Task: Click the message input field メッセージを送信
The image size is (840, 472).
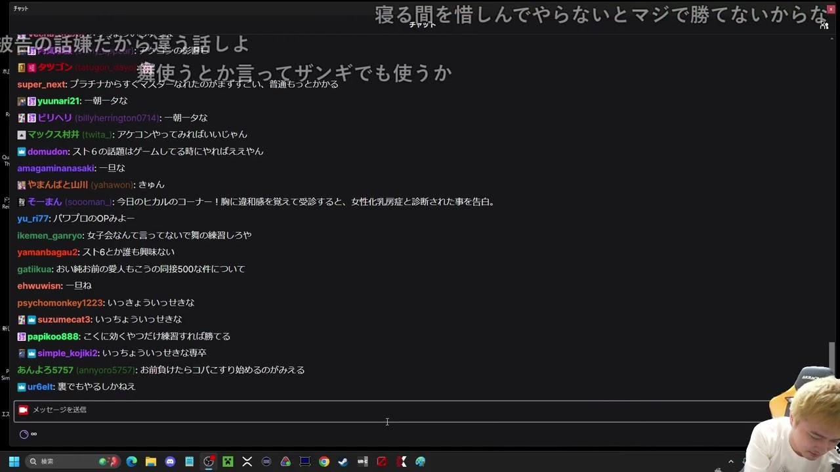Action: click(391, 411)
